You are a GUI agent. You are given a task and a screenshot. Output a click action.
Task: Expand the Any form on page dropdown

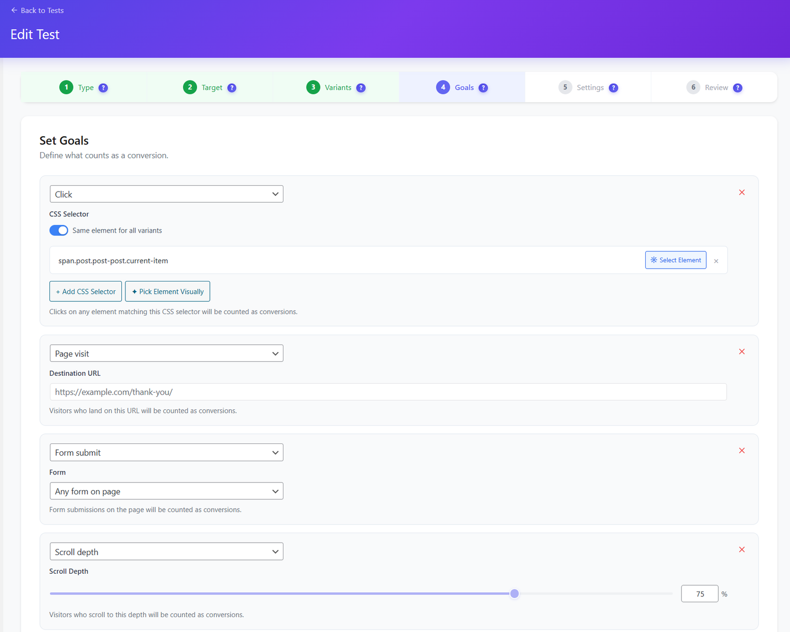[x=166, y=491]
